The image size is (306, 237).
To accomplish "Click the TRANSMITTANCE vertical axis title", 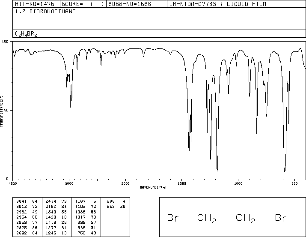I will pyautogui.click(x=1, y=111).
